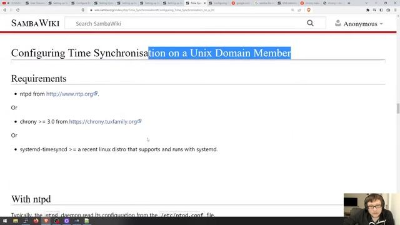
Task: Open the purple circle app in taskbar
Action: pyautogui.click(x=67, y=221)
